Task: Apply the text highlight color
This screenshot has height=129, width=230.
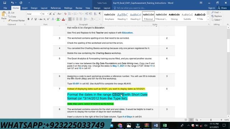Action: (58, 19)
